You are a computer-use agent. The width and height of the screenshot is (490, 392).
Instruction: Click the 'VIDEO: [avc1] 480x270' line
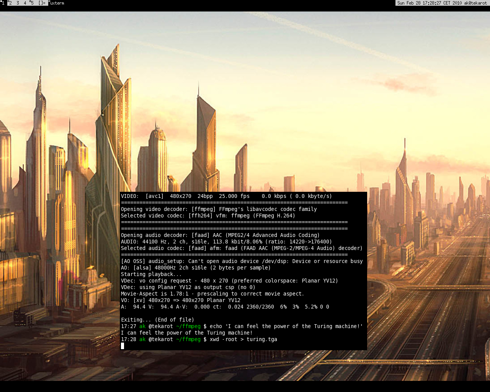[227, 196]
